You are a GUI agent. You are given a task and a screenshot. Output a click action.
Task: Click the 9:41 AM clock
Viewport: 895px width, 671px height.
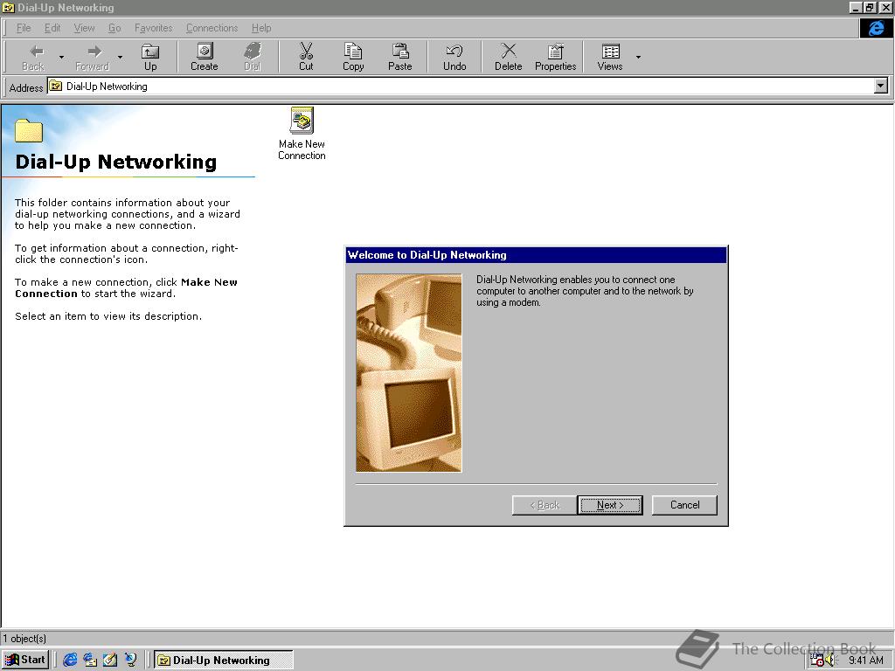(x=865, y=661)
